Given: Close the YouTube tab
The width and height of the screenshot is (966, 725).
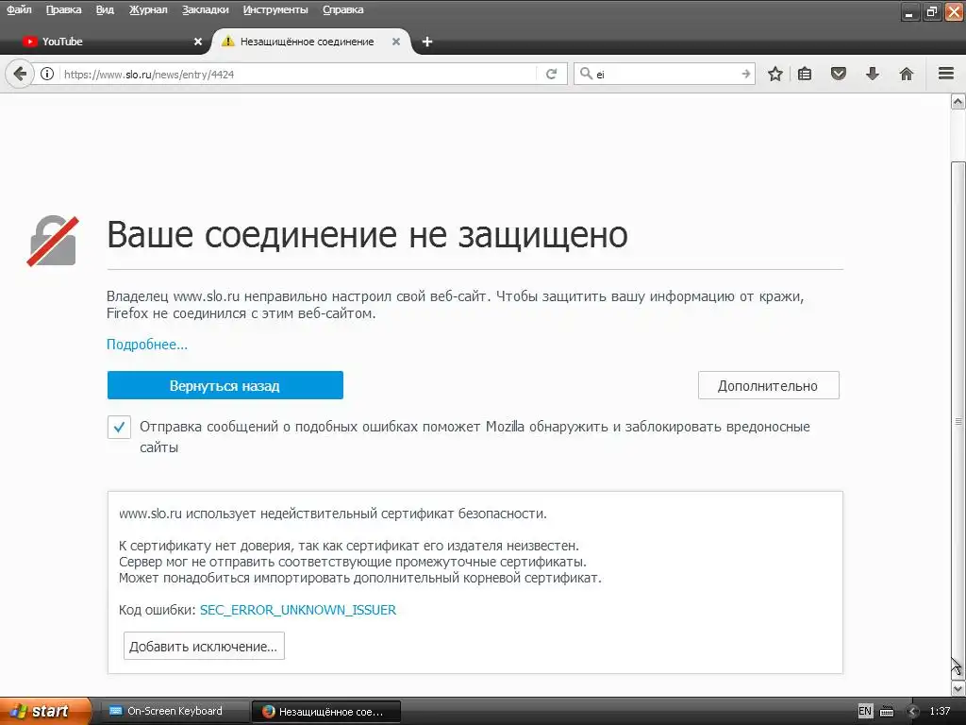Looking at the screenshot, I should pos(198,42).
